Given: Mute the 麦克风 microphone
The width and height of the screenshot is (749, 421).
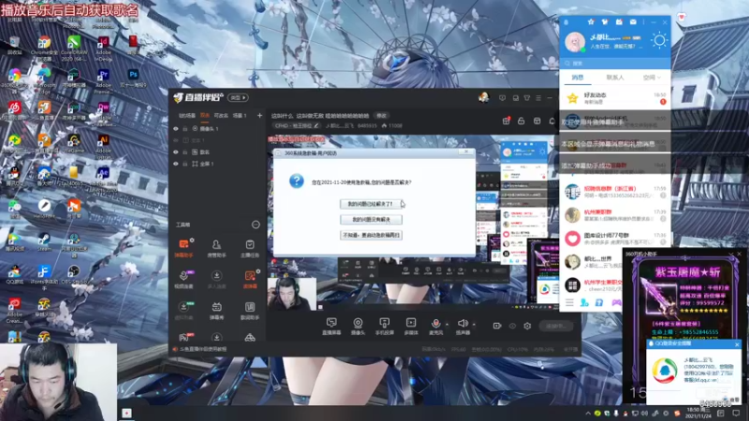Looking at the screenshot, I should coord(435,327).
